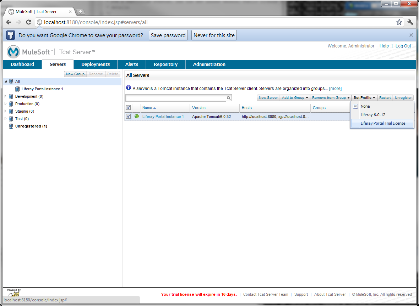Open the Remove from Group dropdown

[x=331, y=98]
